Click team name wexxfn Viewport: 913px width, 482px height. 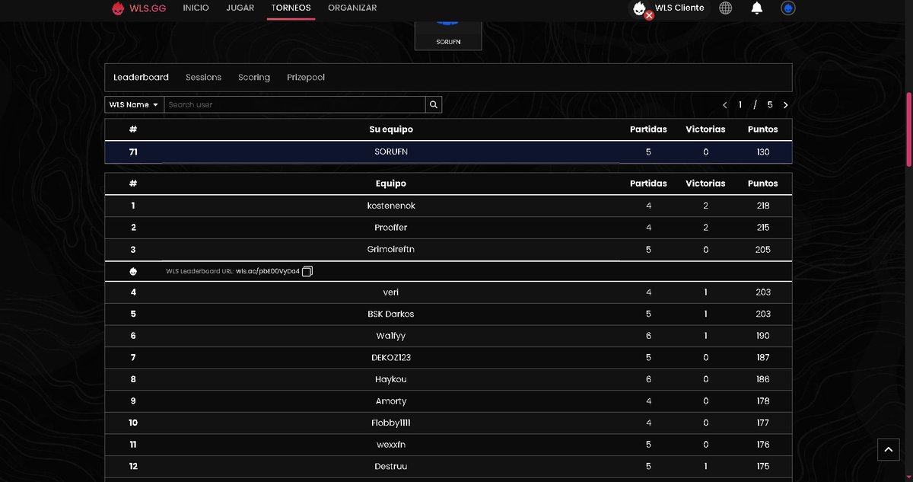pos(391,445)
